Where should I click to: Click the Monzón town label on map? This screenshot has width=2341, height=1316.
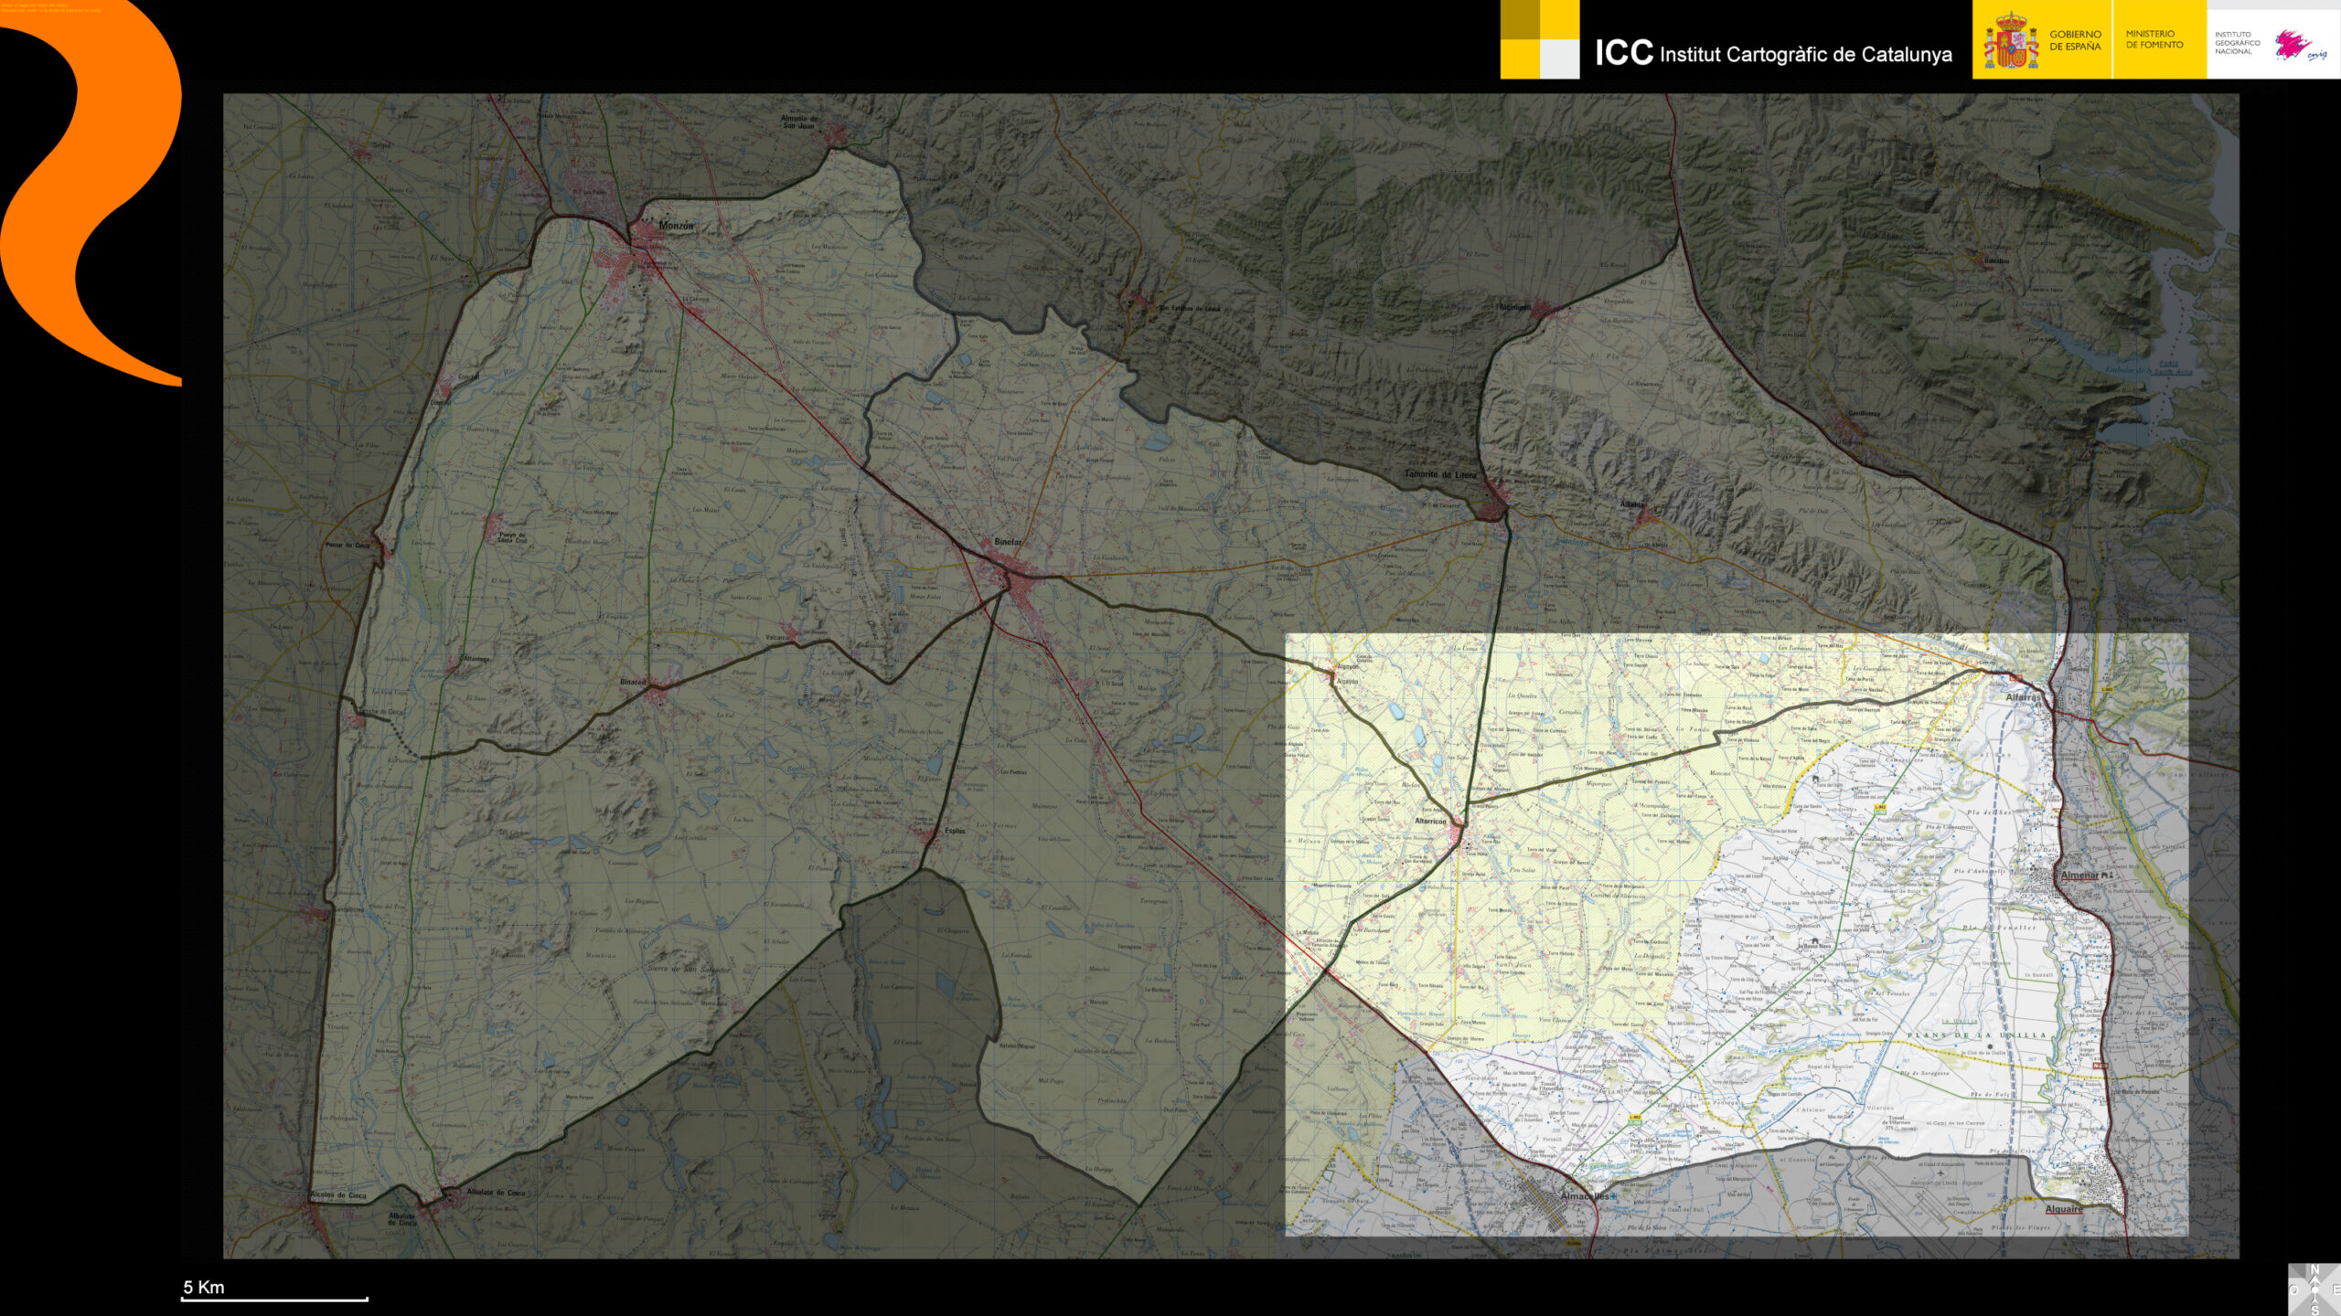click(x=676, y=226)
